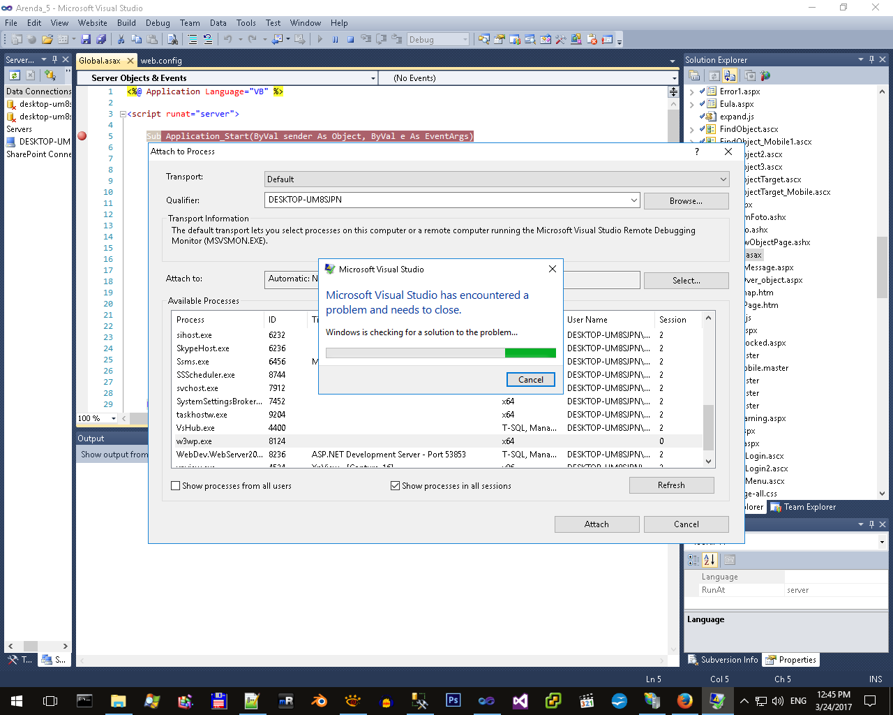Click the breakpoint marker on line 5
This screenshot has height=715, width=893.
pos(82,136)
